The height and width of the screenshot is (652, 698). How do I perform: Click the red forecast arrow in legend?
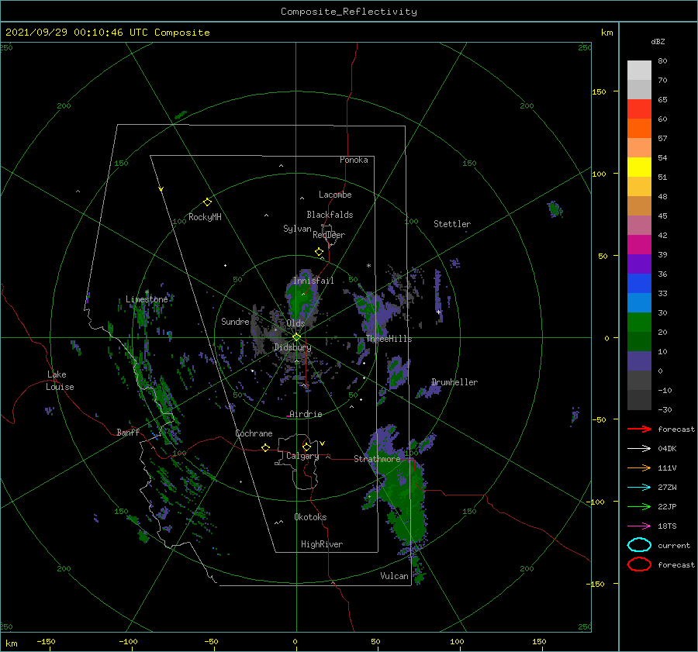click(x=639, y=429)
